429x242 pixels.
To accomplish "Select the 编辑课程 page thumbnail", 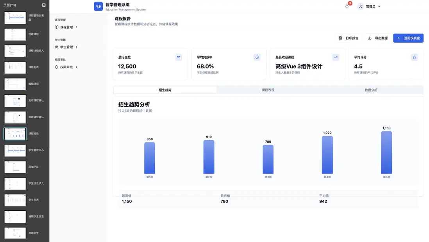I will pos(15,84).
